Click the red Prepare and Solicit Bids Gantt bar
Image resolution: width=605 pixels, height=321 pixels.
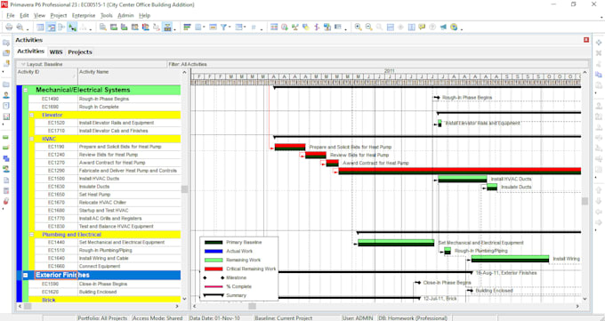point(290,147)
